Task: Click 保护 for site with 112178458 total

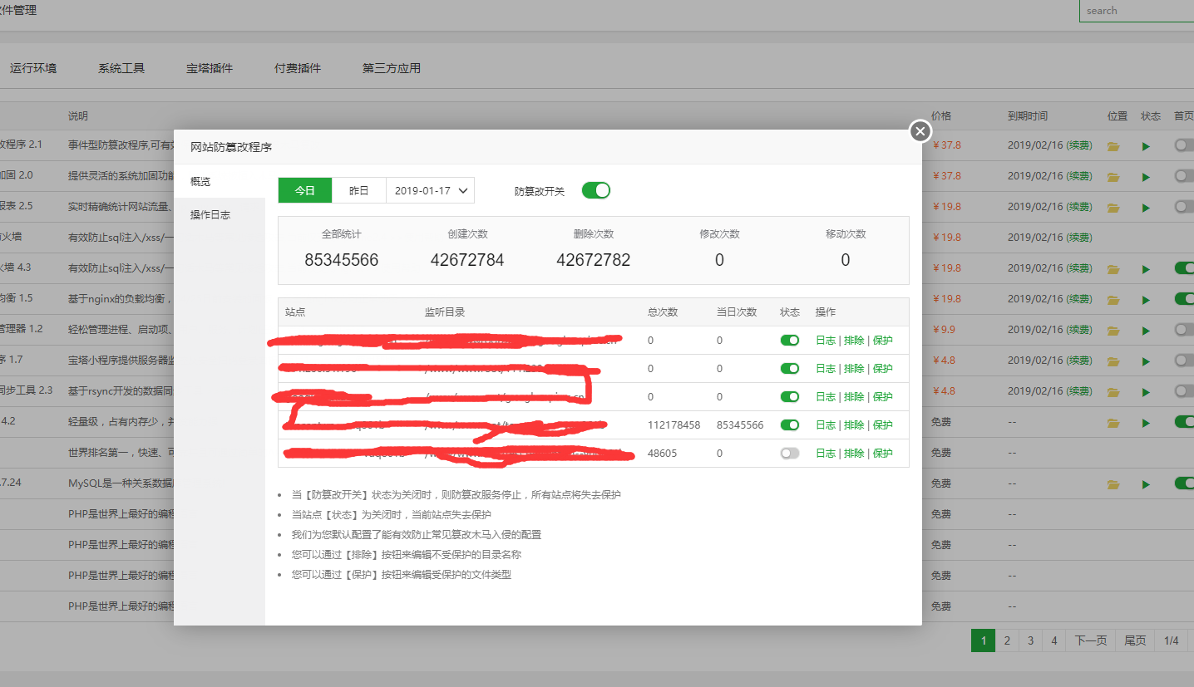Action: pos(883,424)
